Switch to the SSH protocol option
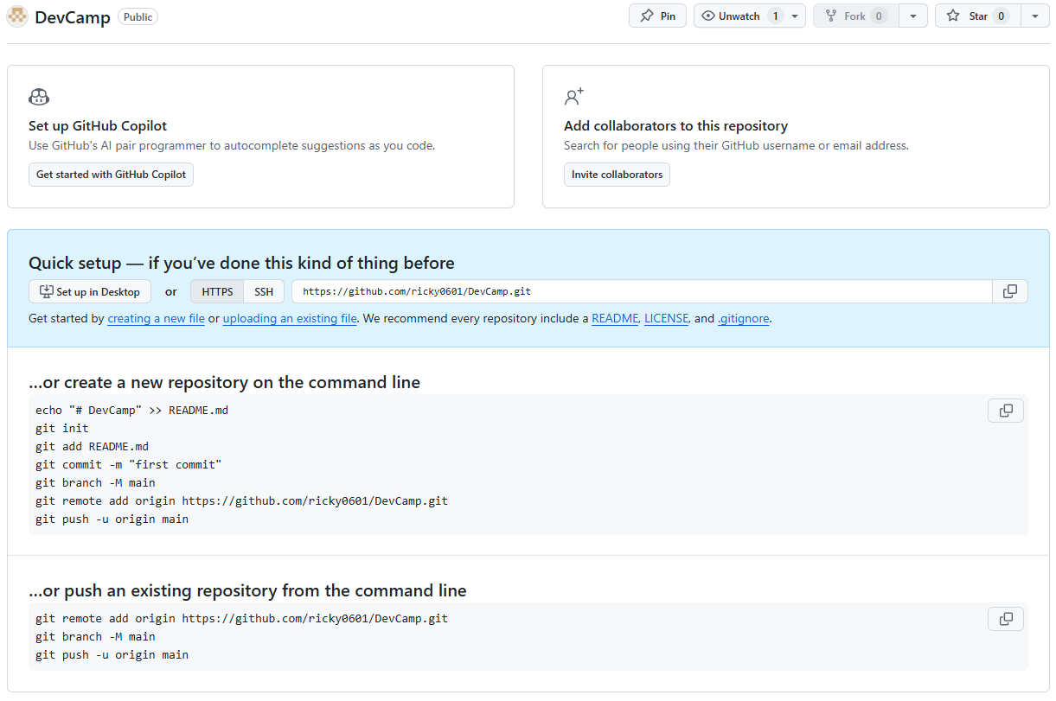Image resolution: width=1056 pixels, height=701 pixels. (264, 291)
